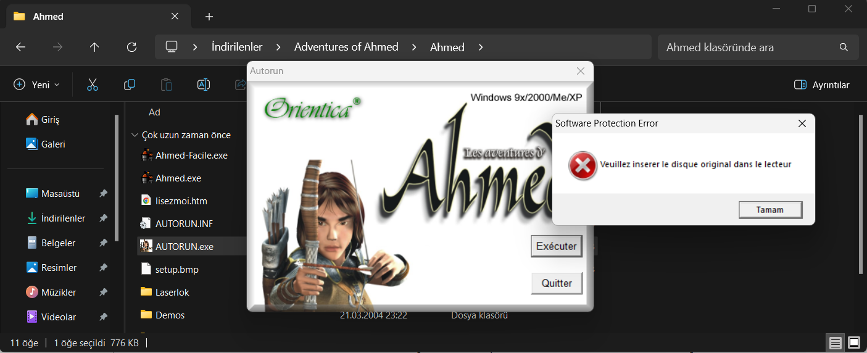Click the This PC monitor icon in address bar
The height and width of the screenshot is (353, 867).
pos(172,47)
